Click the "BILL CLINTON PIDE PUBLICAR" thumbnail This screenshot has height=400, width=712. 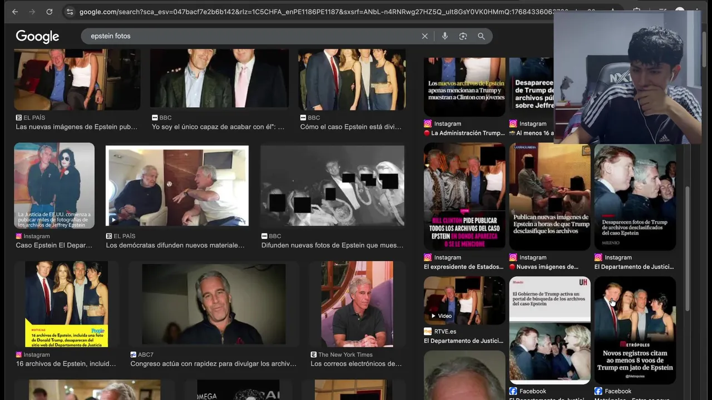click(464, 197)
